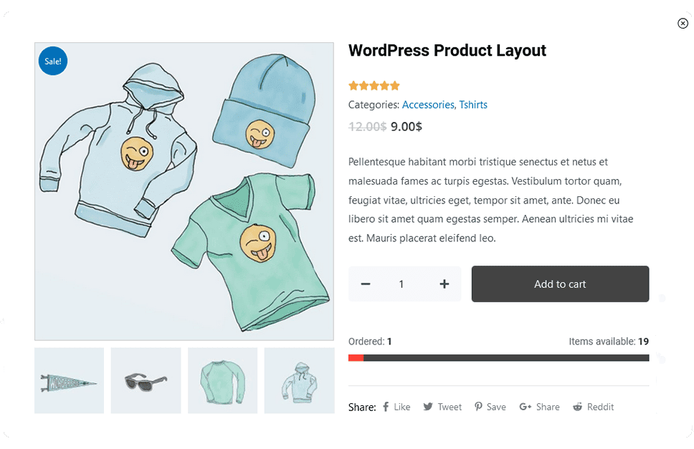Viewport: 694px width, 449px height.
Task: Click the ordered stock progress bar
Action: (x=498, y=358)
